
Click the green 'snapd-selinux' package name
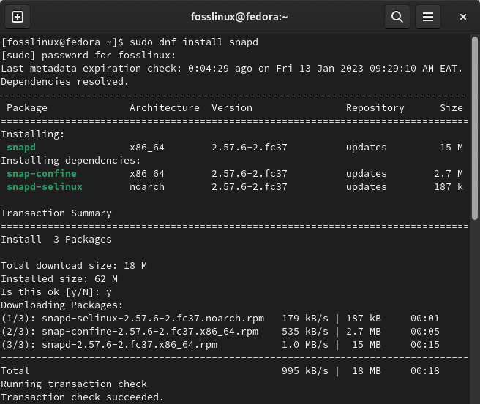pyautogui.click(x=45, y=187)
